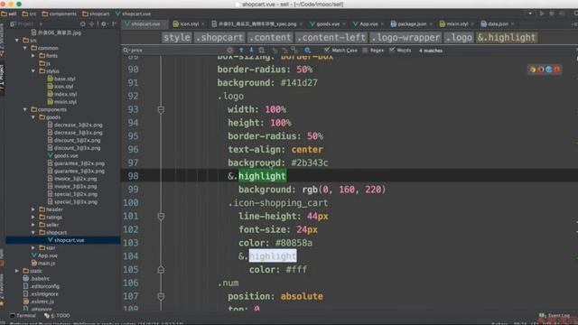Viewport: 578px width, 325px height.
Task: Open the Terminal tool window
Action: tap(23, 316)
